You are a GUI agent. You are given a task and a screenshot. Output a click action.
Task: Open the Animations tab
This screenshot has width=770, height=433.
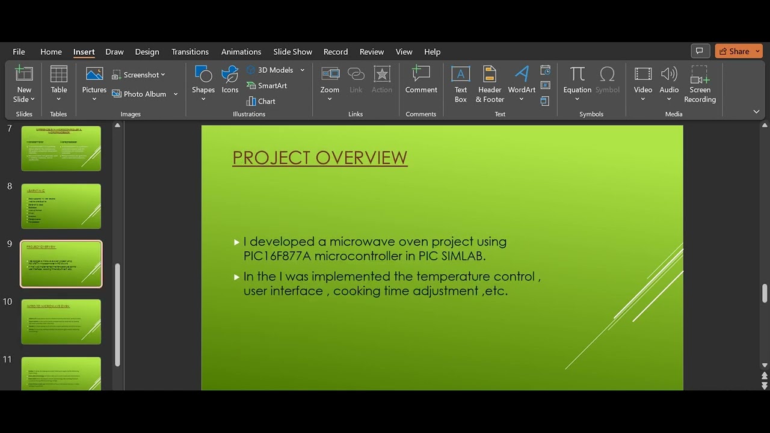pos(241,52)
